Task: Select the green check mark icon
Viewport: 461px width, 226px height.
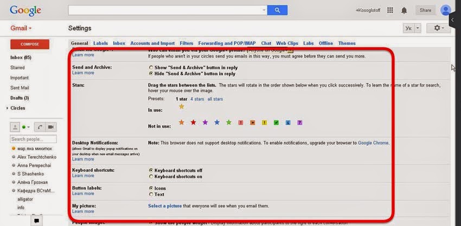Action: (276, 122)
